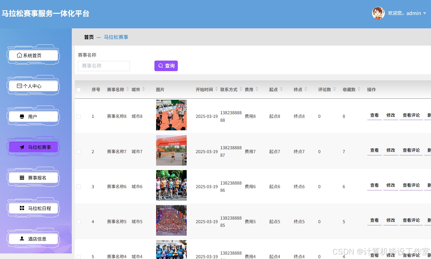This screenshot has width=431, height=259.
Task: Click the home icon beside 系统首页
Action: [19, 55]
